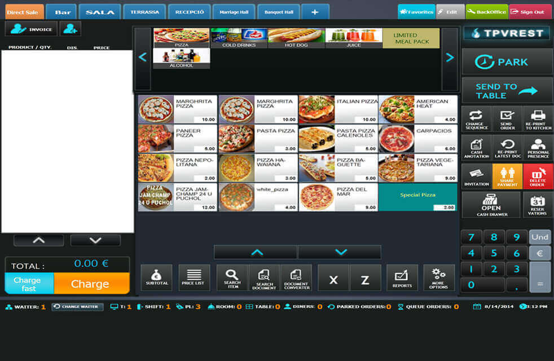Switch to the Banquet Hall tab
554x361 pixels.
click(279, 12)
